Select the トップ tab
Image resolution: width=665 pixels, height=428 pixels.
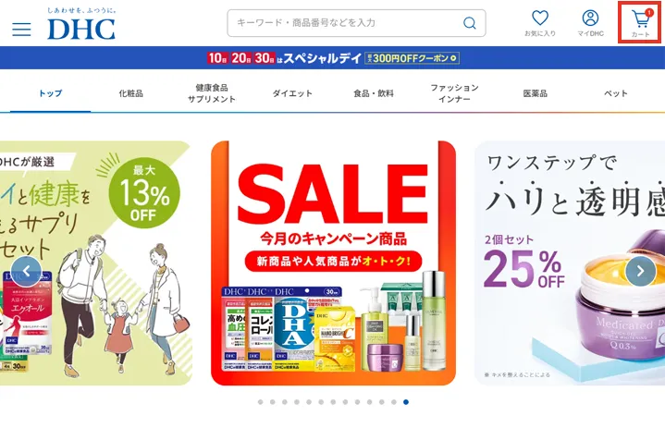pyautogui.click(x=51, y=93)
